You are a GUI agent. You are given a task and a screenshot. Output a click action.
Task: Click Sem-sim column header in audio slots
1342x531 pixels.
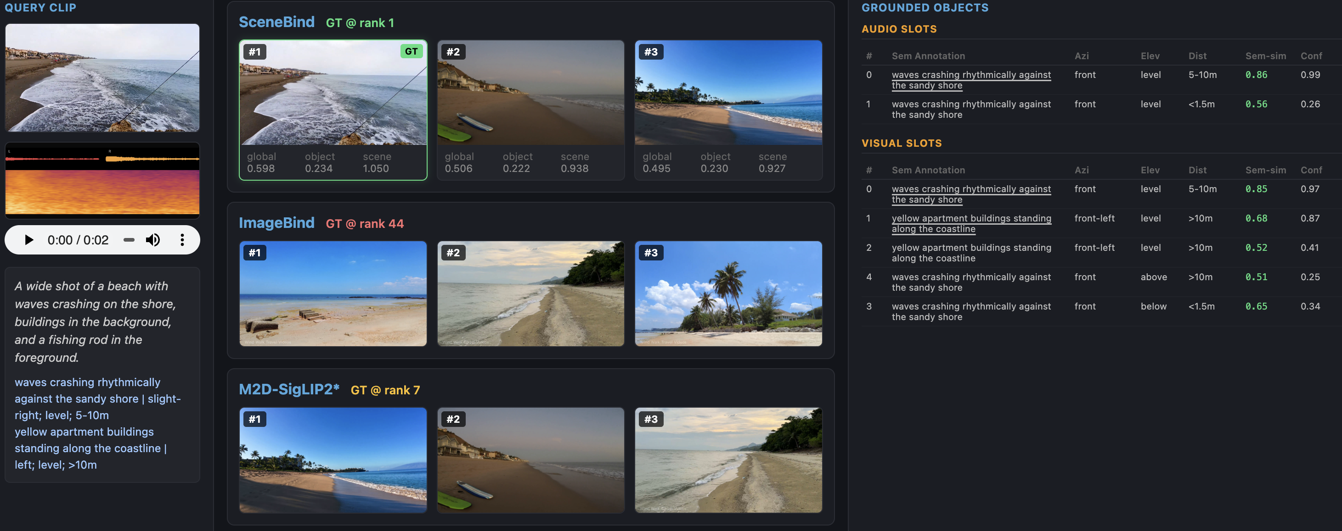[1265, 55]
